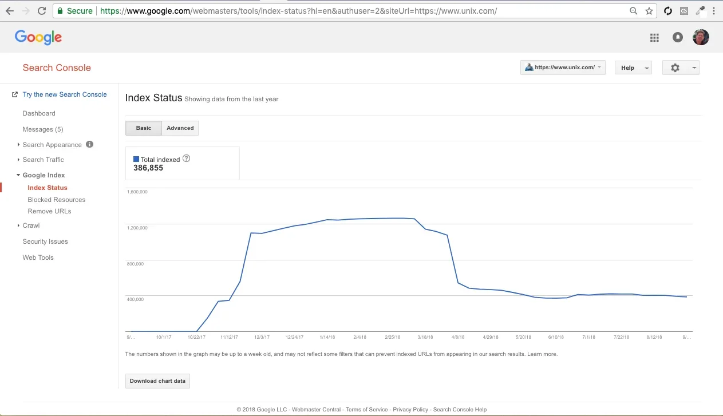Click the blue Total indexed legend square
The height and width of the screenshot is (416, 723).
tap(136, 159)
